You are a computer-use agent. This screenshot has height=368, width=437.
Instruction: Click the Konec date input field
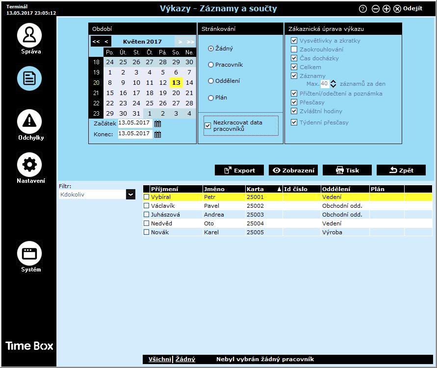pyautogui.click(x=135, y=134)
